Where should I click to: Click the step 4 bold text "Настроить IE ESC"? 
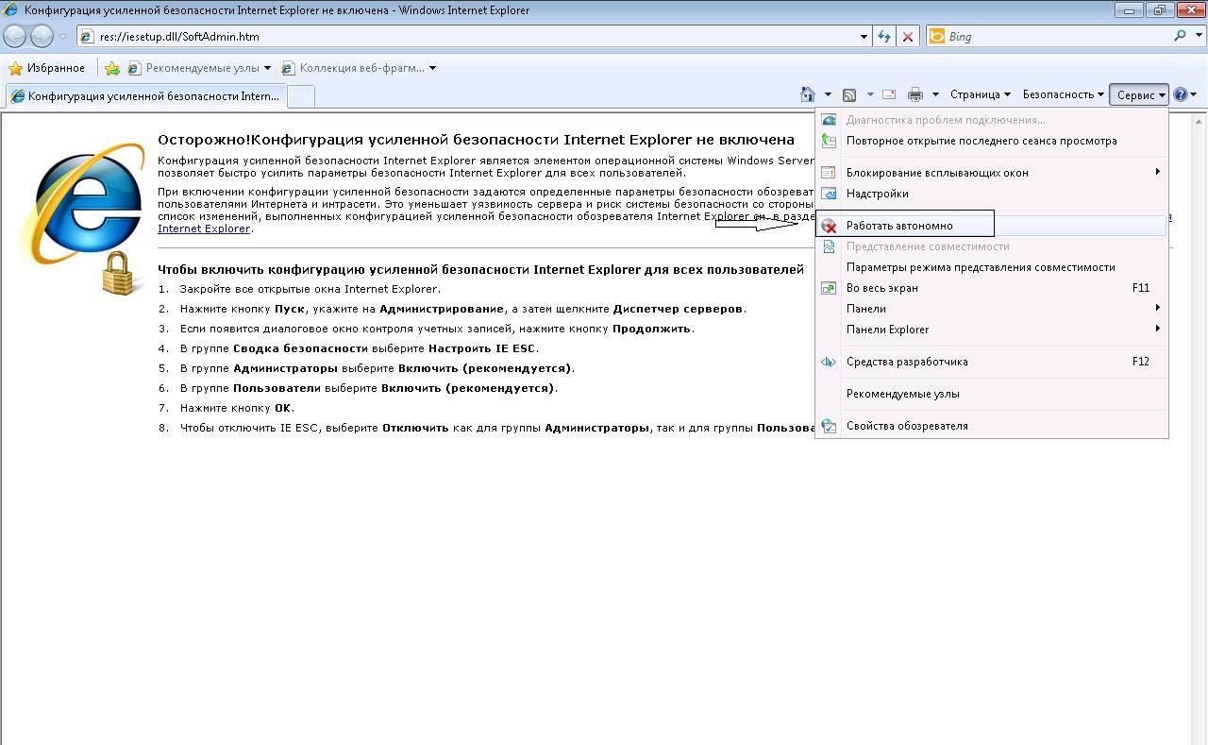pos(482,348)
